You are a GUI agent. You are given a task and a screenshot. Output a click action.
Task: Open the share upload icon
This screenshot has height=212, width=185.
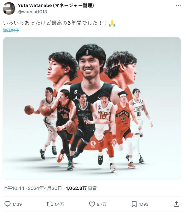click(x=176, y=204)
